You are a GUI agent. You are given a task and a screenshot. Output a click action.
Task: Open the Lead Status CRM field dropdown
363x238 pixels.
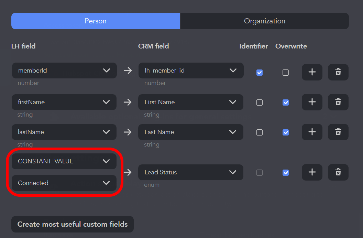pyautogui.click(x=190, y=172)
